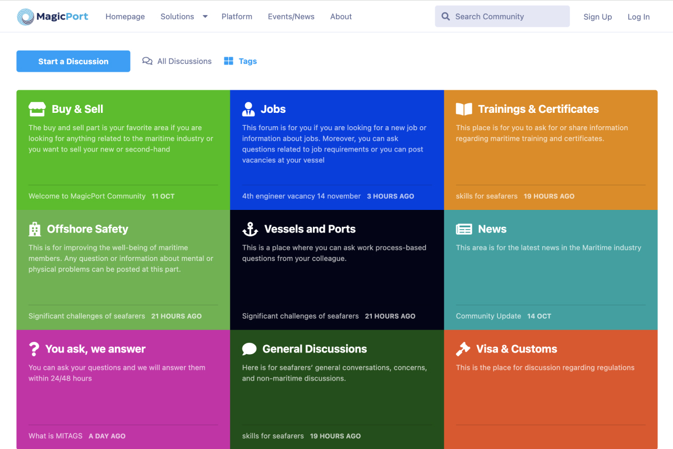
Task: Click the General Discussions speech bubble icon
Action: [x=249, y=349]
